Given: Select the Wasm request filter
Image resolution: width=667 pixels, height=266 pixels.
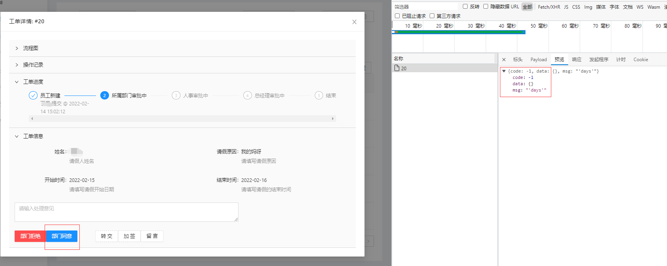Looking at the screenshot, I should (x=654, y=7).
